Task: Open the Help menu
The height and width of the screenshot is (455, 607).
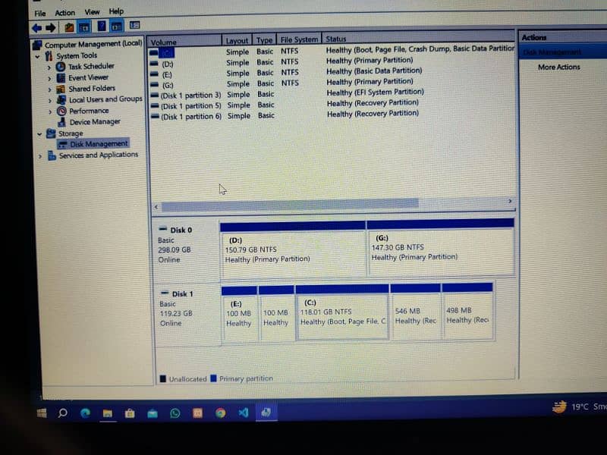Action: (x=116, y=11)
